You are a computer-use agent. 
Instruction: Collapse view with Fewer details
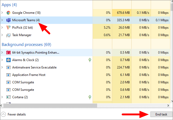13,114
